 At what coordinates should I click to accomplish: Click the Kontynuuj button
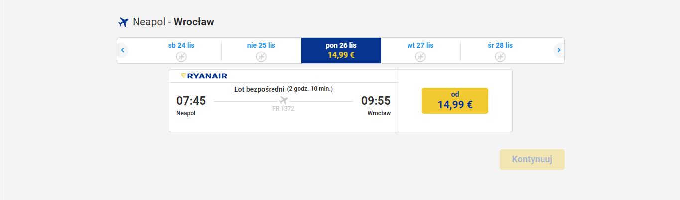pos(532,160)
